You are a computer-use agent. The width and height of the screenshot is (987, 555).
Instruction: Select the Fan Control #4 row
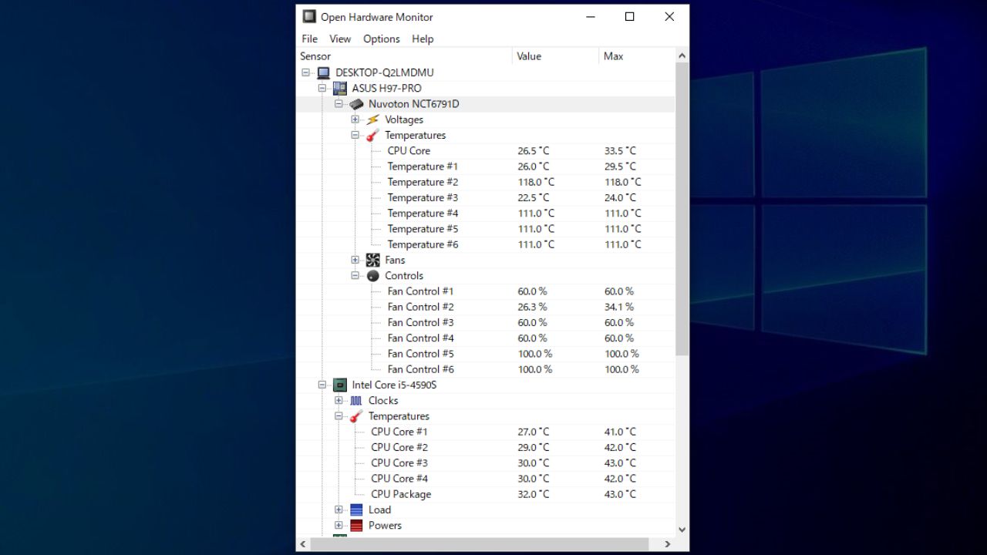click(x=486, y=338)
